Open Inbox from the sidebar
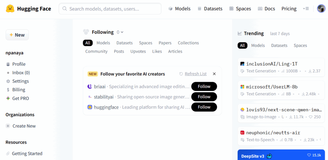The image size is (328, 160). point(21,72)
